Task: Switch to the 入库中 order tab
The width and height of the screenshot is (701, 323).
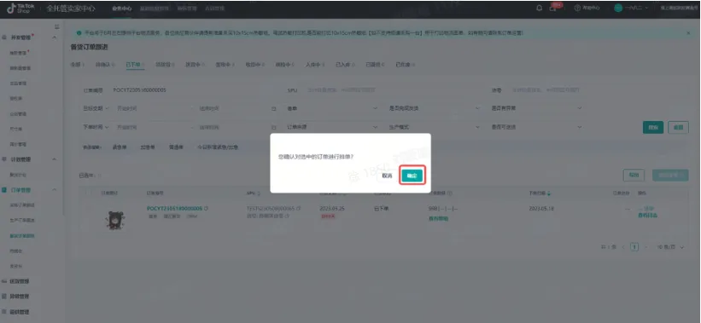Action: click(314, 65)
